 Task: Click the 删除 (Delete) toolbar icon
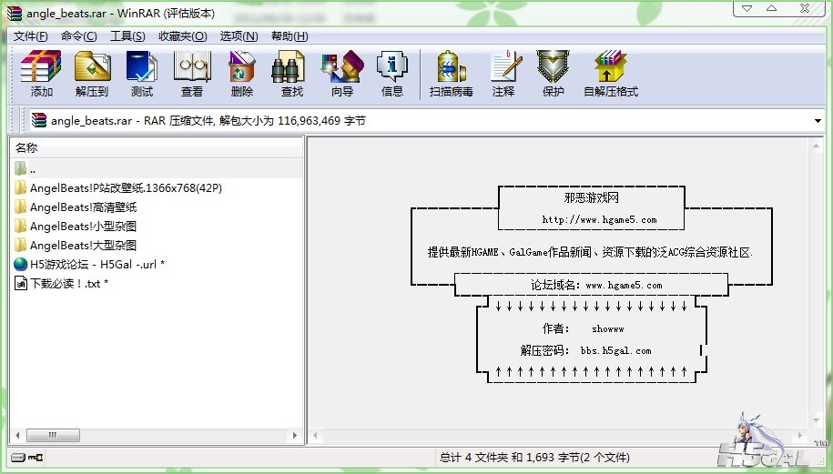tap(242, 67)
